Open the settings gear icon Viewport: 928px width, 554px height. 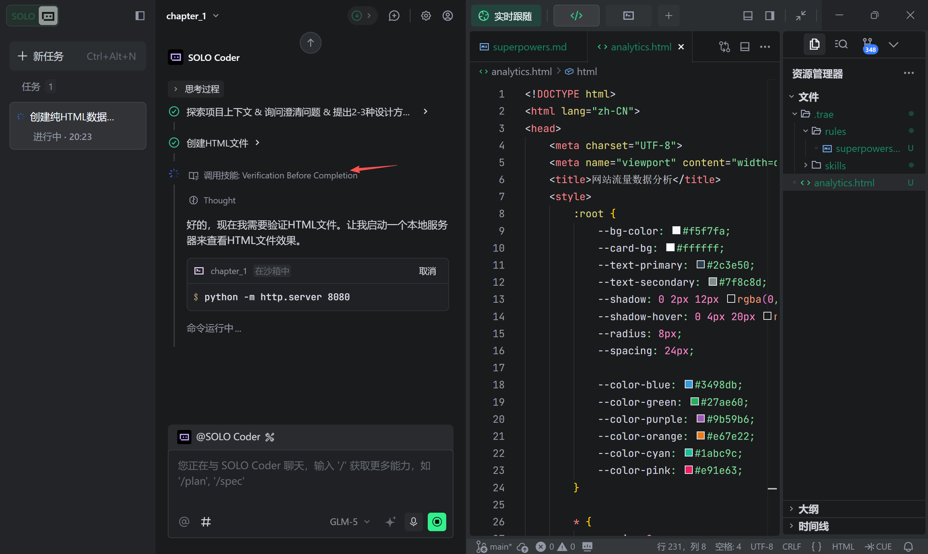[x=426, y=16]
